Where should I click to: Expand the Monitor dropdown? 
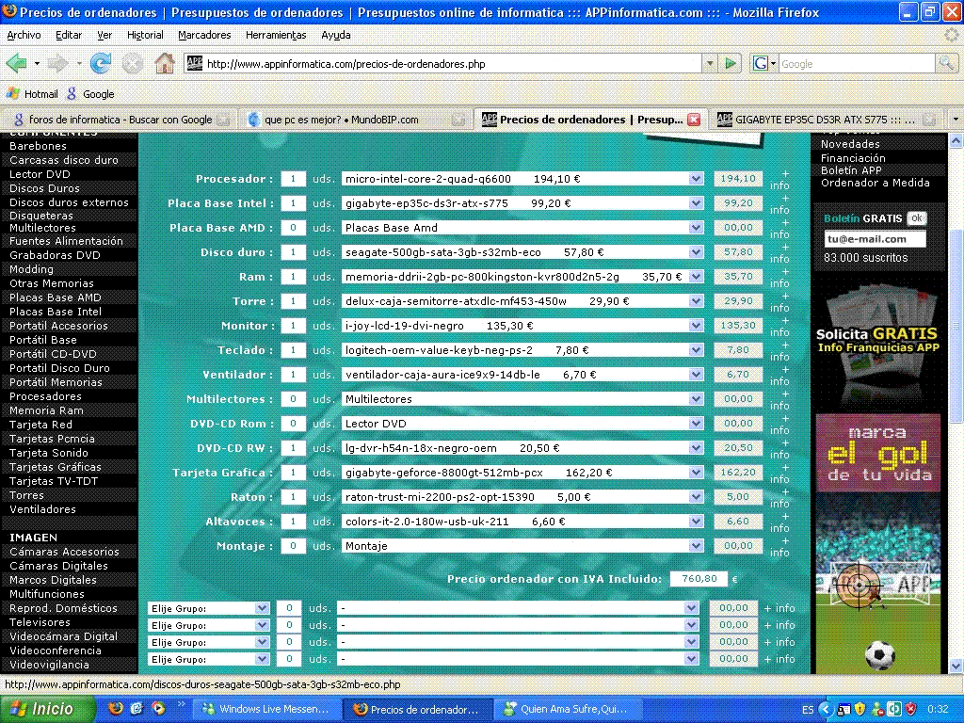696,326
